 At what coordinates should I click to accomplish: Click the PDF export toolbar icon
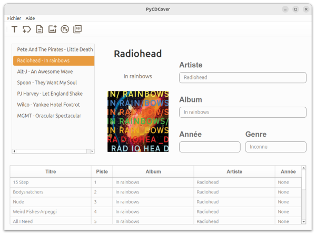coord(77,29)
